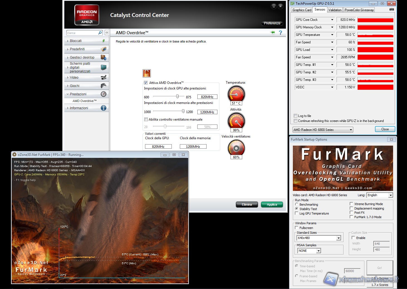Click the GPU-Z camera screenshot icon
Screen dimensions: 407x289
[392, 9]
